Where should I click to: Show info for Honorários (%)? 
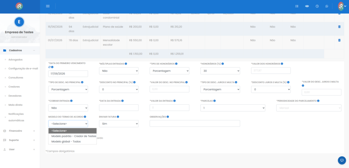click(x=223, y=64)
